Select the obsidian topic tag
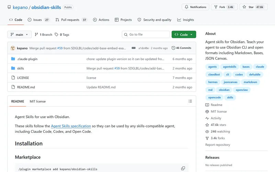 coord(224,90)
